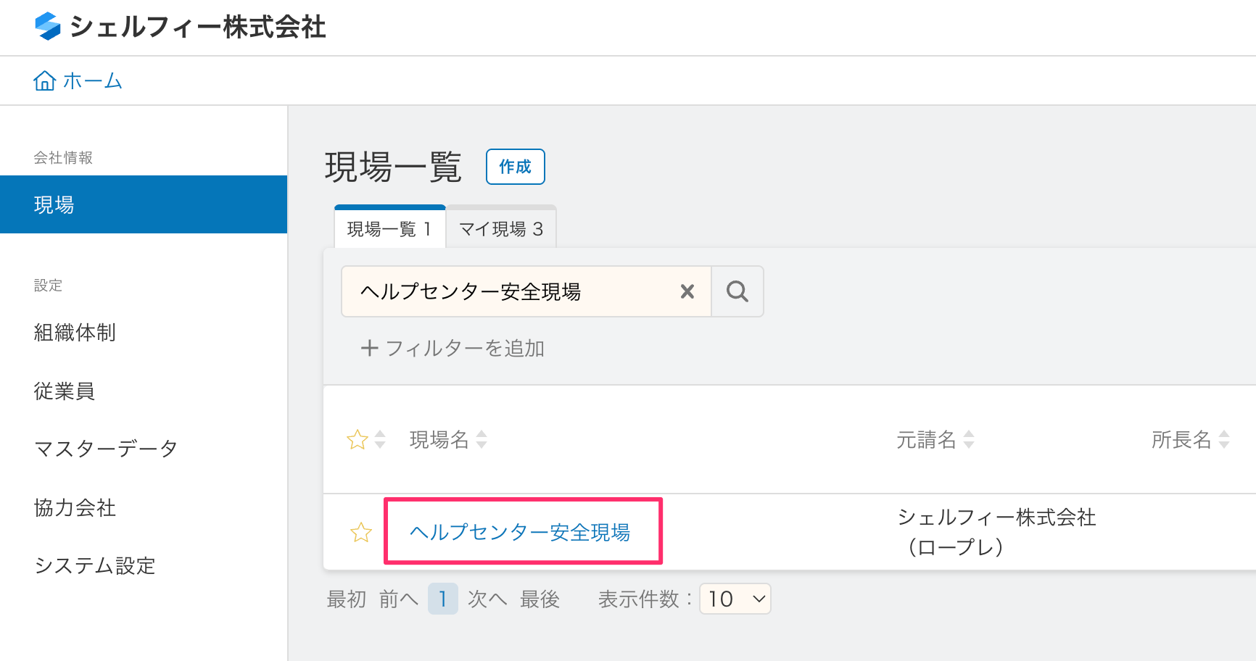This screenshot has width=1256, height=661.
Task: Go to 次へ page link
Action: [487, 599]
